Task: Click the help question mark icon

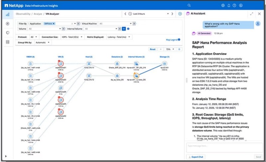Action: click(x=234, y=5)
